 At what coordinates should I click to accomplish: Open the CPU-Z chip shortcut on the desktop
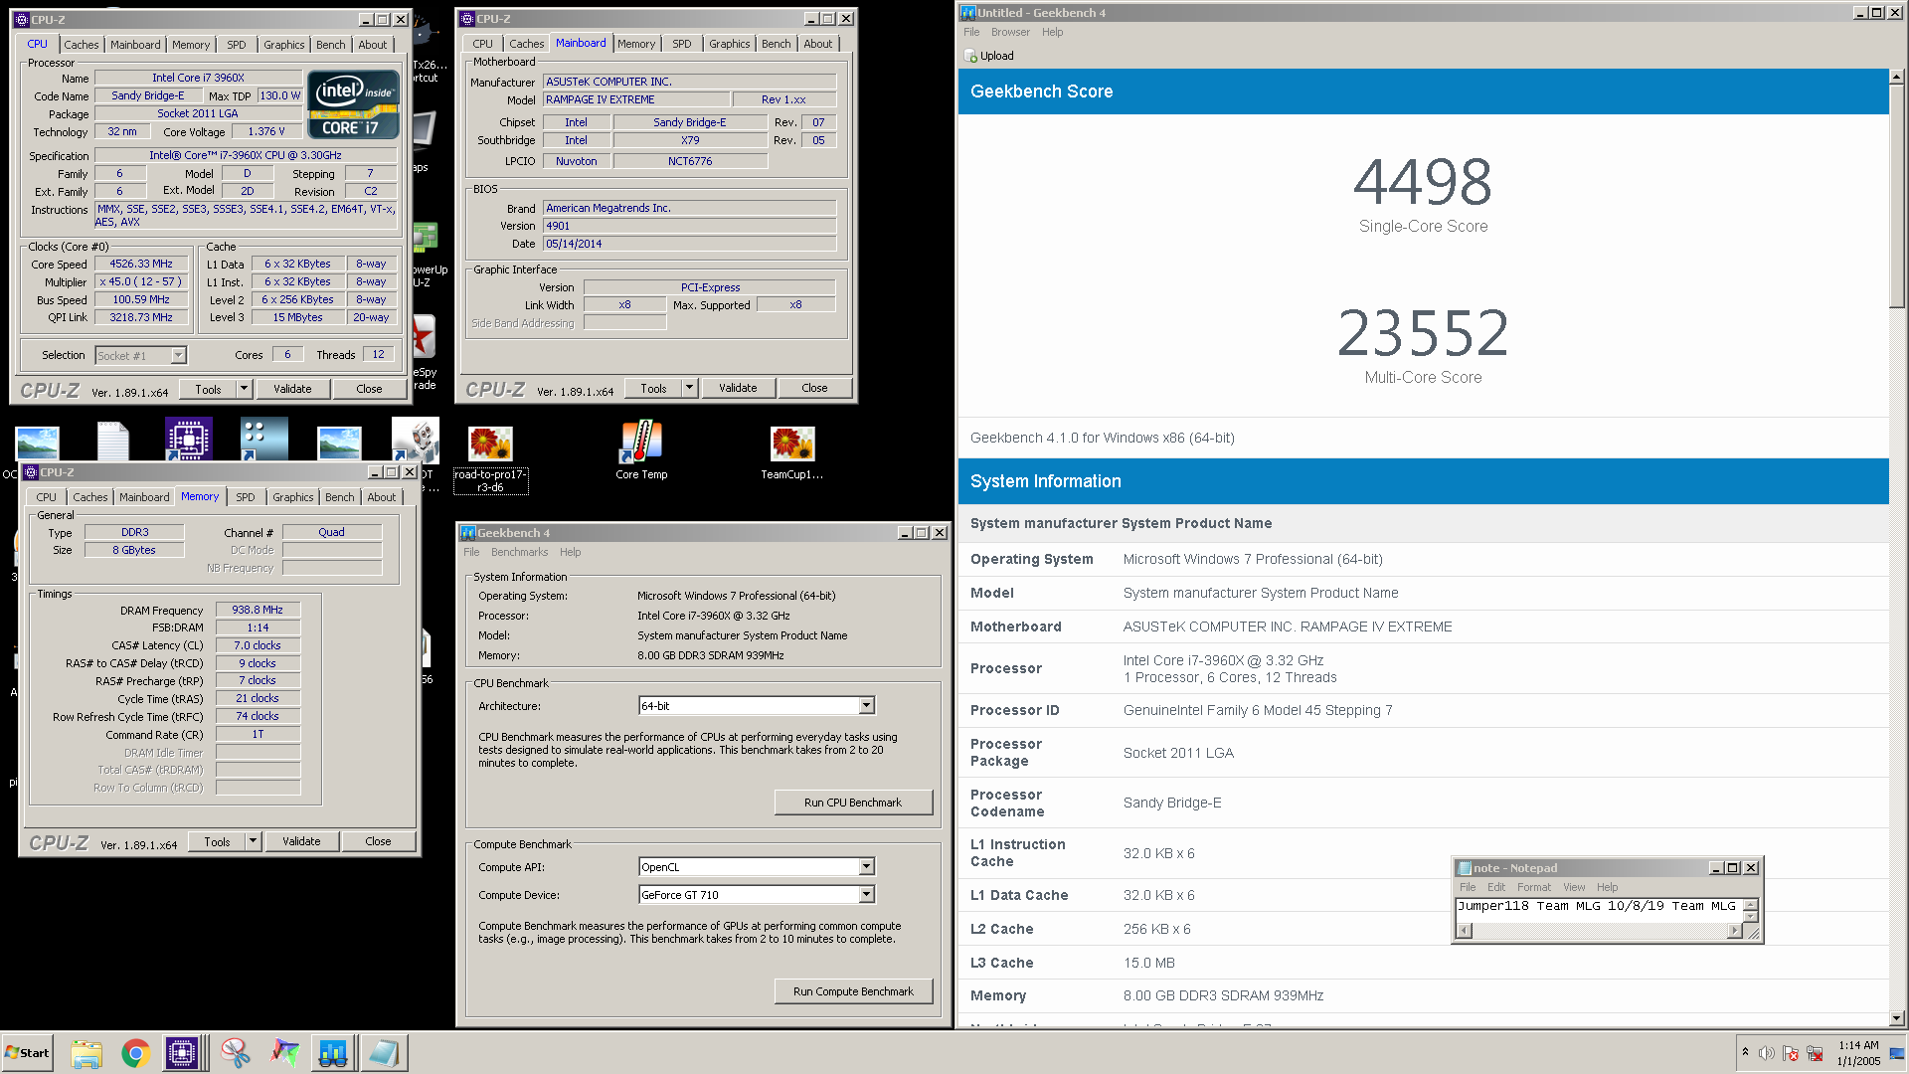tap(188, 439)
